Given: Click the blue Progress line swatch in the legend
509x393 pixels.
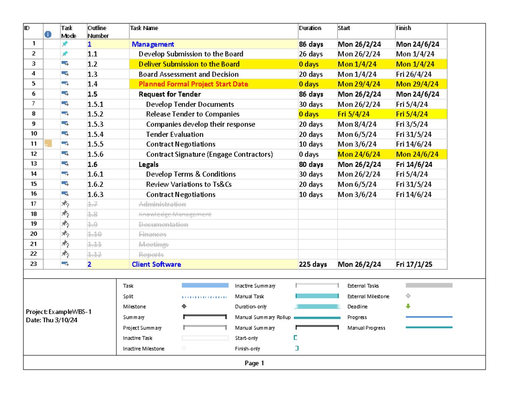Looking at the screenshot, I should 429,317.
